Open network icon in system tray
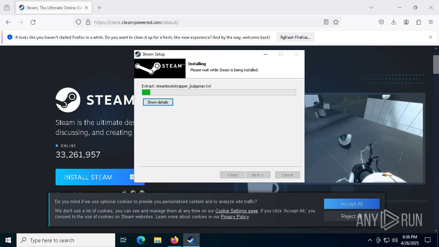This screenshot has width=439, height=247. 387,240
